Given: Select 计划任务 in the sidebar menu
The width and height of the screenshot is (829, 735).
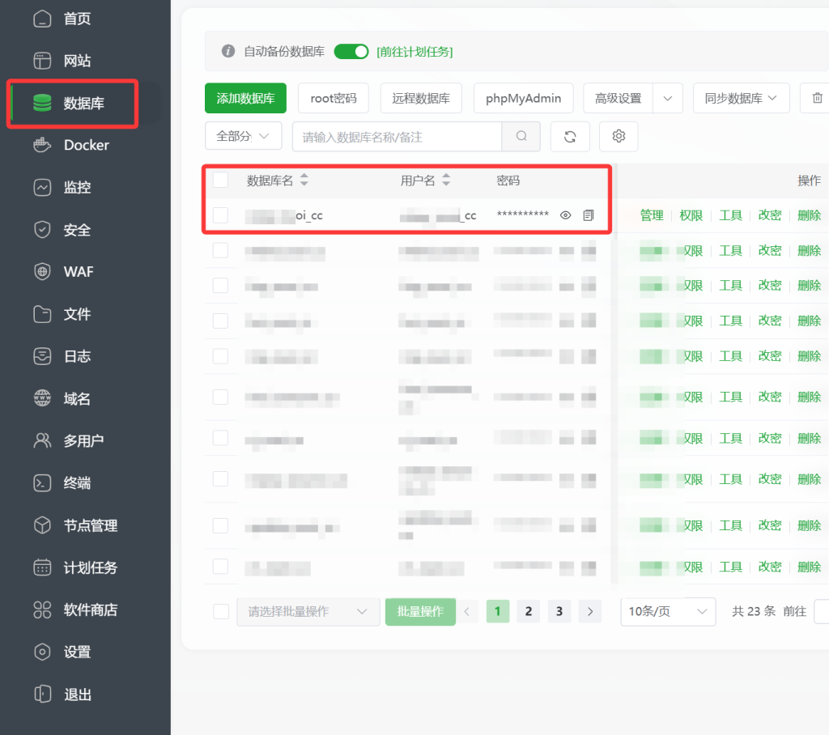Looking at the screenshot, I should (90, 567).
